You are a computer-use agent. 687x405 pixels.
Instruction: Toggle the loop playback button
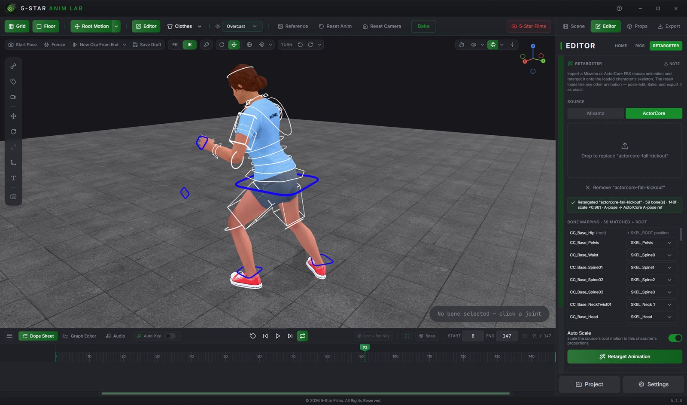click(x=303, y=336)
